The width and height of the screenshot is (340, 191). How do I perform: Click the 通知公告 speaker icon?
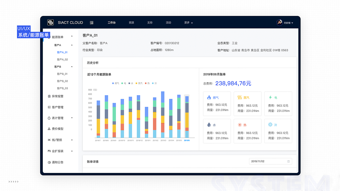coord(49,162)
